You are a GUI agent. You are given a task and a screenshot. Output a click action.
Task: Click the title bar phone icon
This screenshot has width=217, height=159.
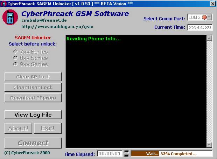click(4, 4)
